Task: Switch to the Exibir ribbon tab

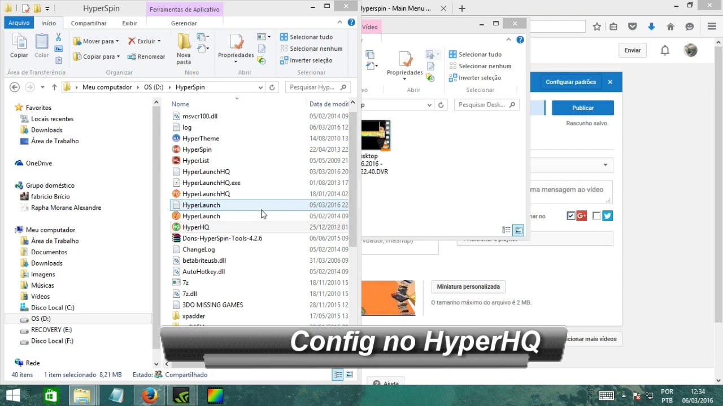Action: 130,23
